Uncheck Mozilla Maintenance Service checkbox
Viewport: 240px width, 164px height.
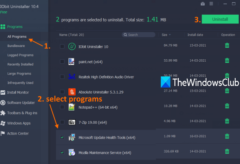pos(62,152)
